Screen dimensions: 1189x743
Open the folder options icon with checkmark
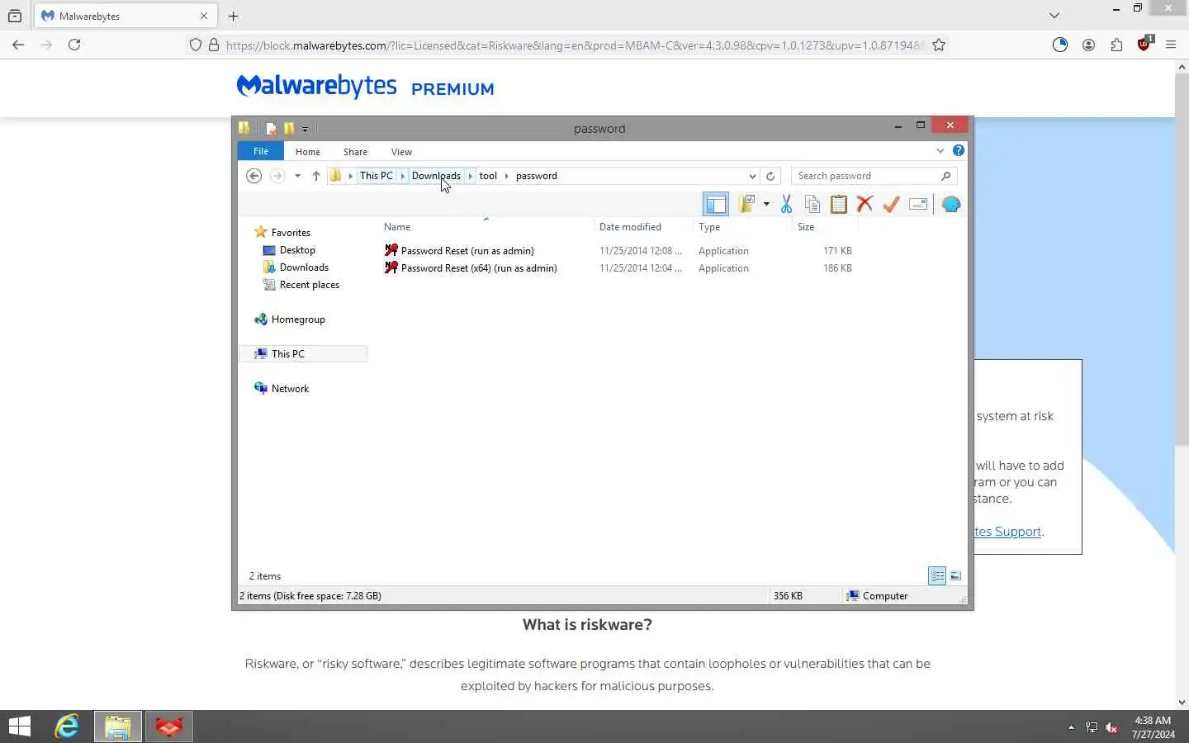[747, 204]
